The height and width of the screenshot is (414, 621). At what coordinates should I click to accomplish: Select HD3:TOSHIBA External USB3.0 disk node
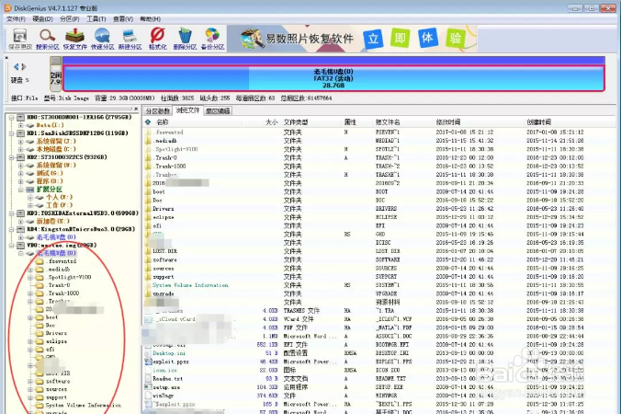click(x=83, y=213)
